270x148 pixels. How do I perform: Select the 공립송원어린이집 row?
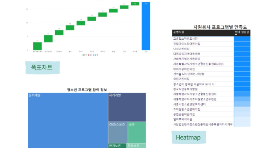click(211, 114)
